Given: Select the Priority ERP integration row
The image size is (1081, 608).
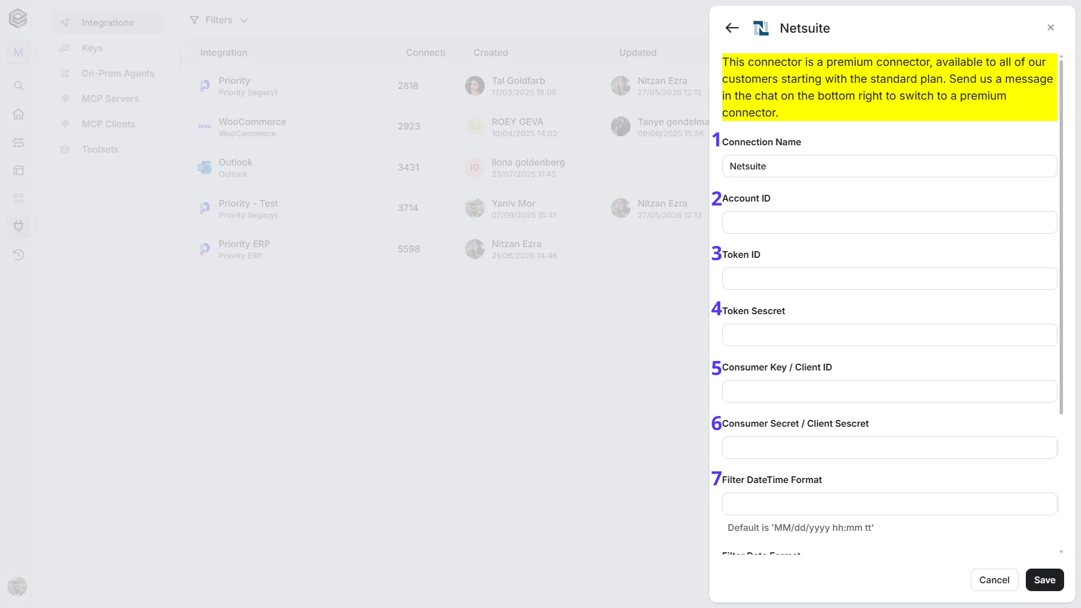Looking at the screenshot, I should click(445, 249).
